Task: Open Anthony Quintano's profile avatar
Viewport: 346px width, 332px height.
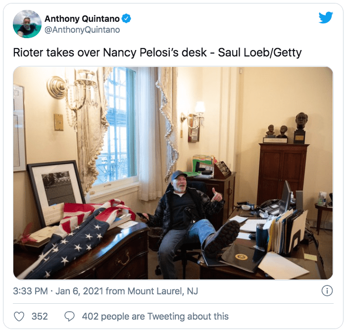Action: point(27,24)
